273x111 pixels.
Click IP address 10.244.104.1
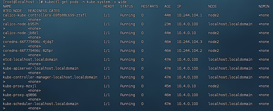coord(189,15)
